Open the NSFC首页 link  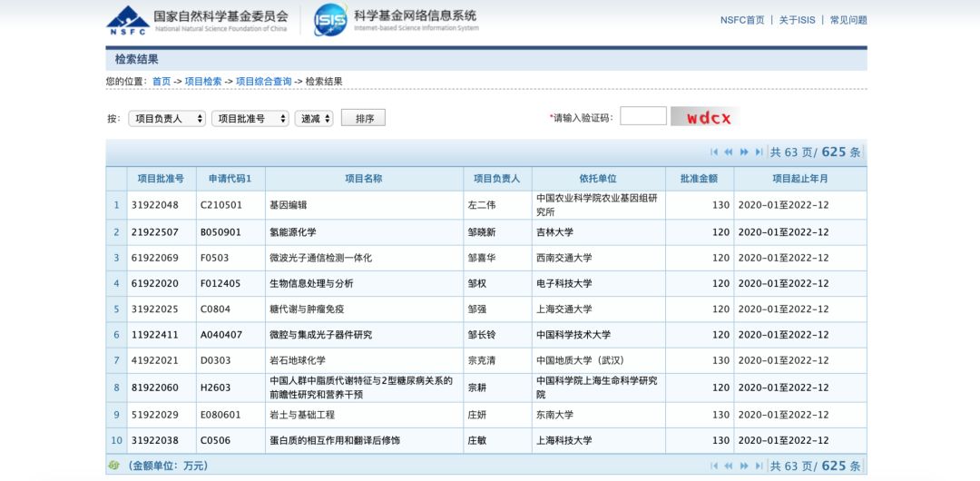click(742, 20)
